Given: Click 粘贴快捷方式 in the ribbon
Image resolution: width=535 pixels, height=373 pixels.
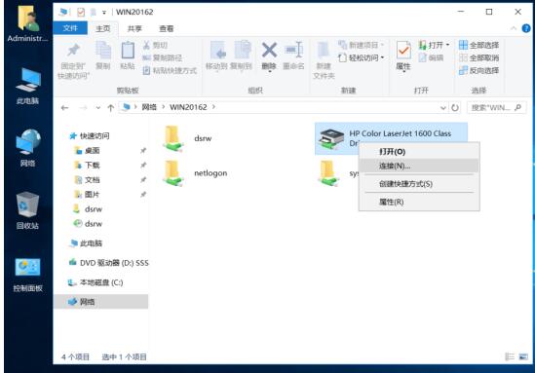Looking at the screenshot, I should (x=170, y=70).
